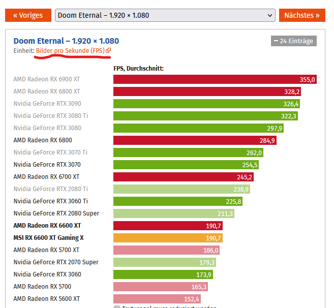
Task: Click the 245,2 red bar
Action: coord(184,177)
